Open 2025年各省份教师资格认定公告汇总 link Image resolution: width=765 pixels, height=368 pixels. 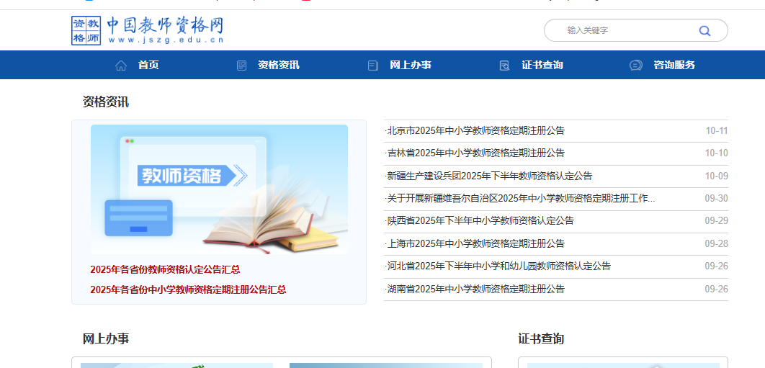pos(165,269)
